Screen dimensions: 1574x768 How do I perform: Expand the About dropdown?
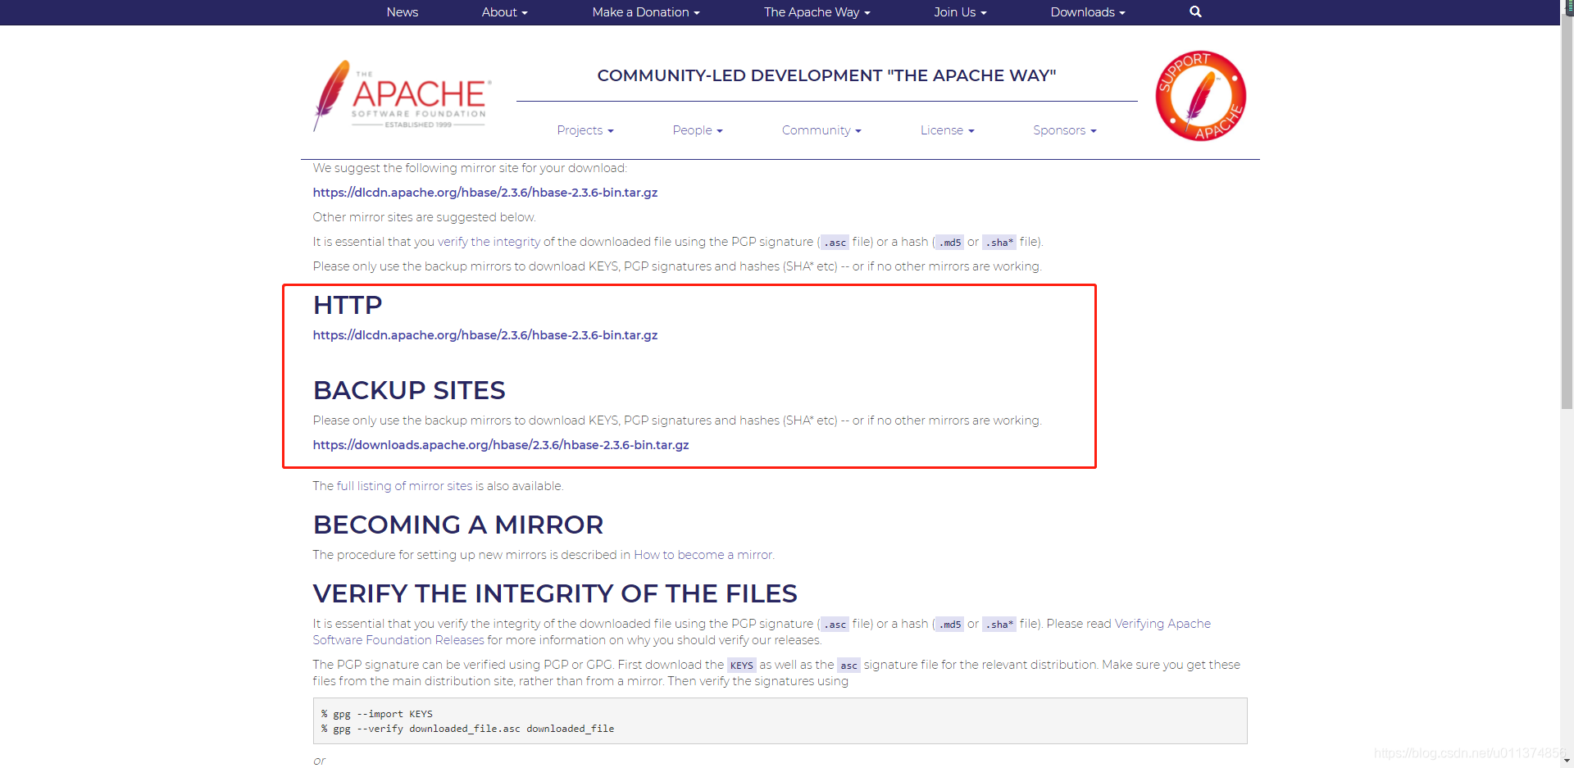point(504,12)
